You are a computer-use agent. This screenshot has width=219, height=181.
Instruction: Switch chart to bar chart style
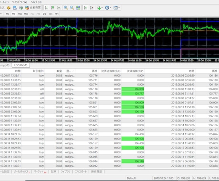(x=47, y=8)
